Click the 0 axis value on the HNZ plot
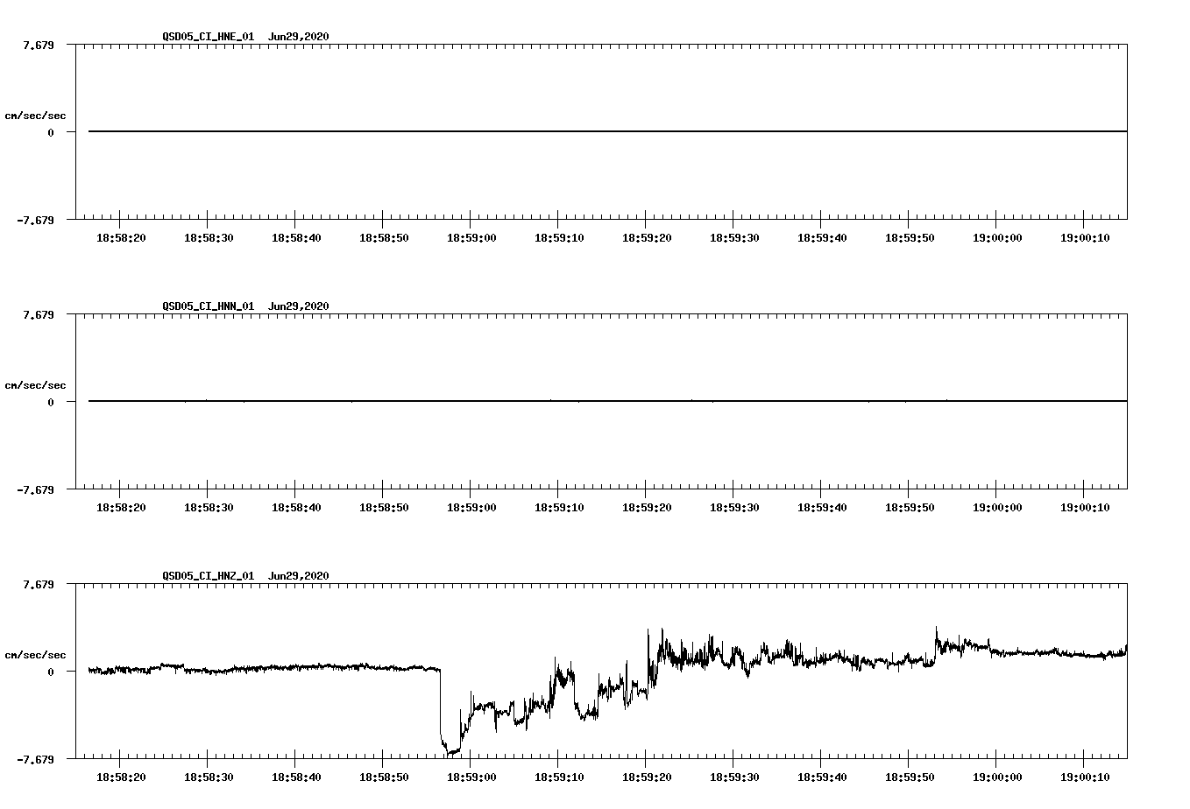The height and width of the screenshot is (809, 1190). 51,672
